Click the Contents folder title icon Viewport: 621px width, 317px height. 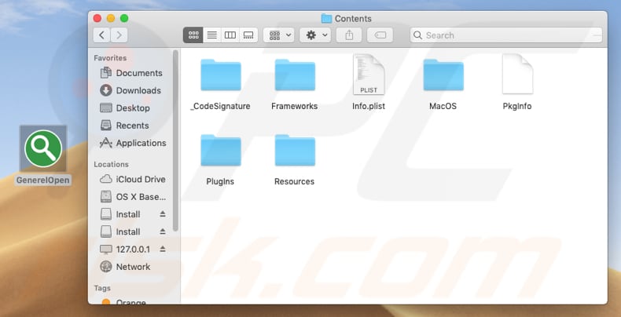[x=326, y=19]
